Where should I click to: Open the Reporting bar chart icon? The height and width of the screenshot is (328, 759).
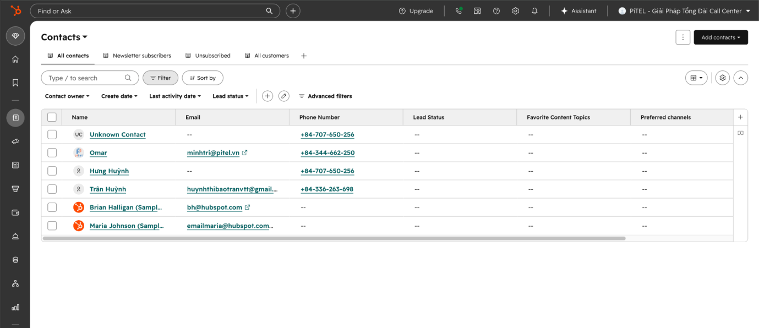[x=15, y=307]
